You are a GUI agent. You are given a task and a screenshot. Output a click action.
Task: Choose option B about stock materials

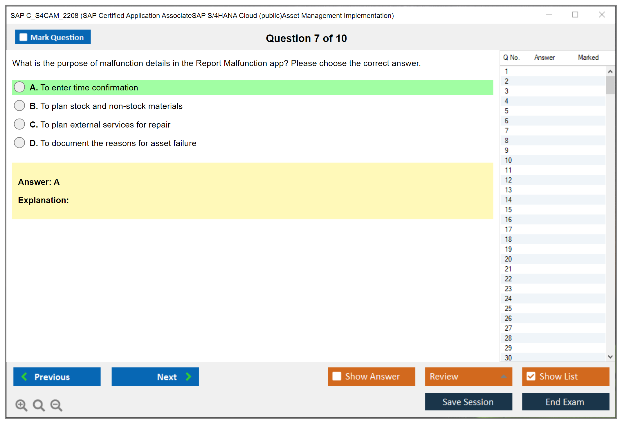coord(19,105)
